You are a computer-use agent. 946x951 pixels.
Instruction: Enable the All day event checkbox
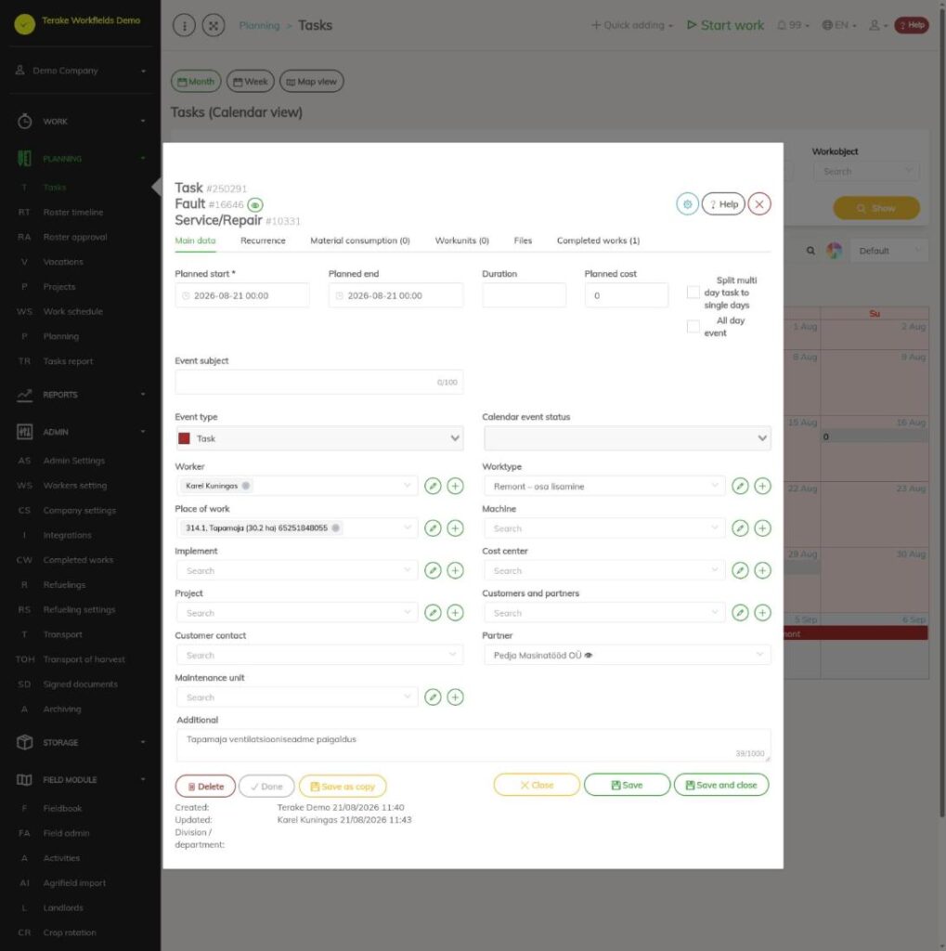pos(693,326)
